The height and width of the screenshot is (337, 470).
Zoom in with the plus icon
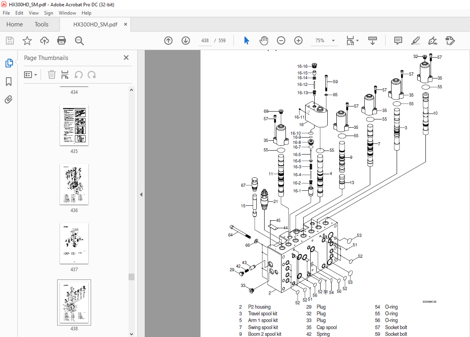click(298, 41)
